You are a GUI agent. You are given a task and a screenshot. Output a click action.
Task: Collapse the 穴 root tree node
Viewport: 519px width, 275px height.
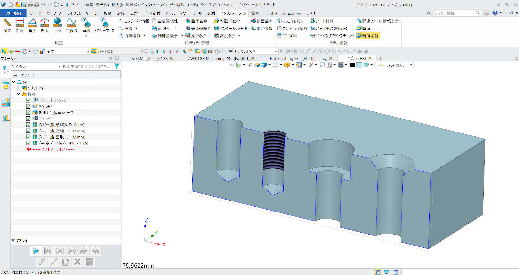coord(14,82)
